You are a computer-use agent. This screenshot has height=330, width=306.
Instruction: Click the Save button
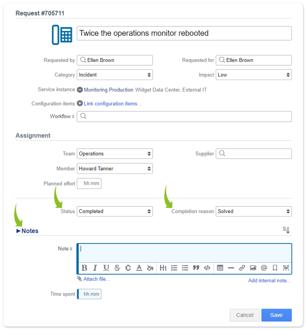pyautogui.click(x=276, y=315)
